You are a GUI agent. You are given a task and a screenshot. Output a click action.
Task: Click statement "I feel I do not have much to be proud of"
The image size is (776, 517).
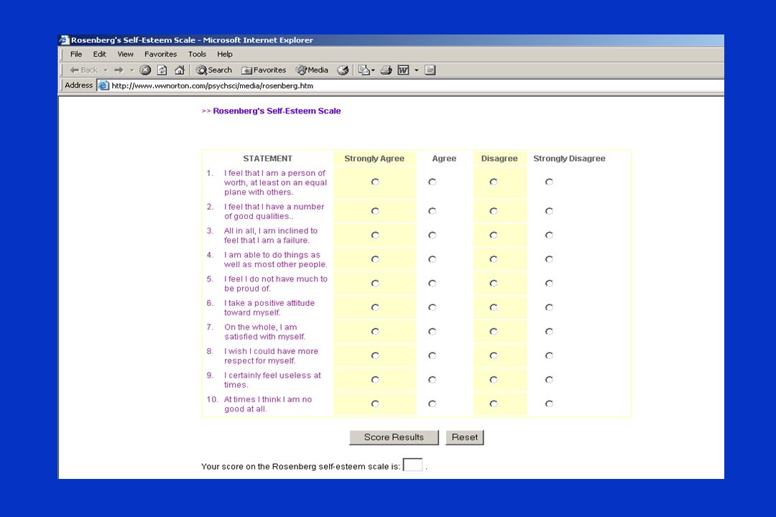[x=276, y=284]
